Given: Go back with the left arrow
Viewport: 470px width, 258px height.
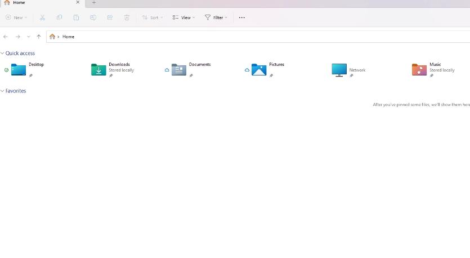Looking at the screenshot, I should (x=6, y=37).
